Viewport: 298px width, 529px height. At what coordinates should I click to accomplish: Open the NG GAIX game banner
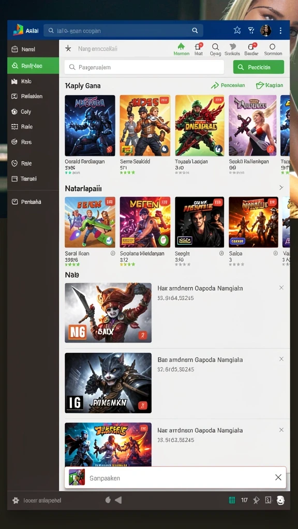pos(108,313)
